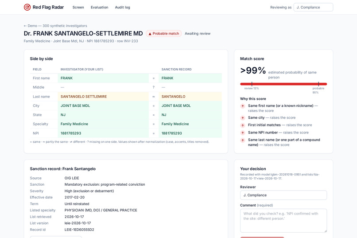
Task: Click the Mandatory exclusion sanction description
Action: click(x=105, y=184)
